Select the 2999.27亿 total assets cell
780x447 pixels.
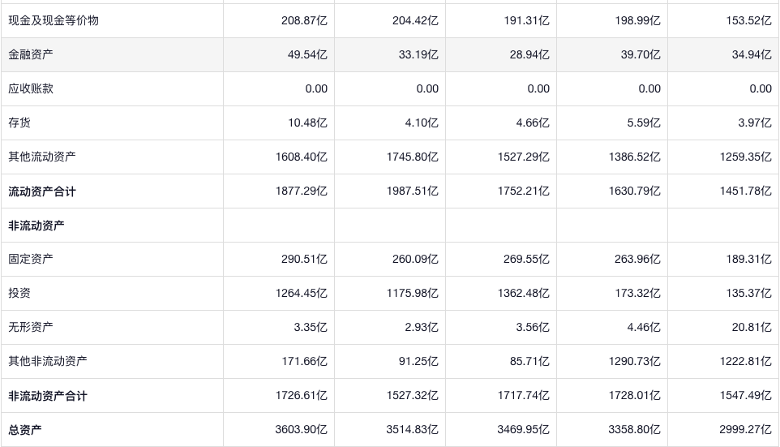pos(745,430)
